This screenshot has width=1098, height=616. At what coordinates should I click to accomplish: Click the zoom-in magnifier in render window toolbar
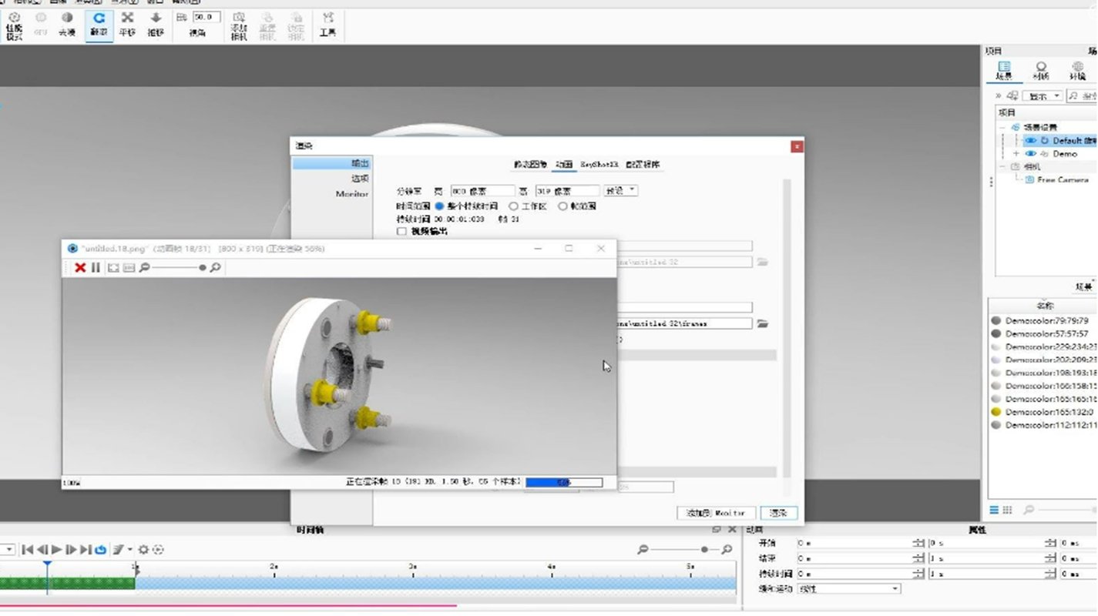pos(216,267)
